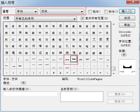The width and height of the screenshot is (140, 112).
Task: Select the highlighted black lenticular bracket ︼
Action: pyautogui.click(x=74, y=59)
